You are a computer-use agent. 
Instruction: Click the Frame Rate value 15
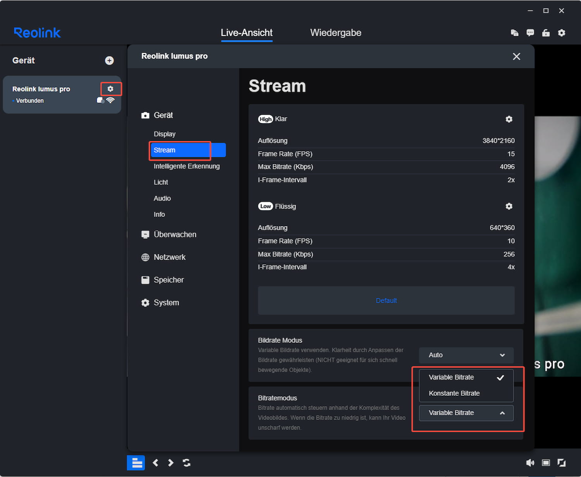tap(511, 154)
